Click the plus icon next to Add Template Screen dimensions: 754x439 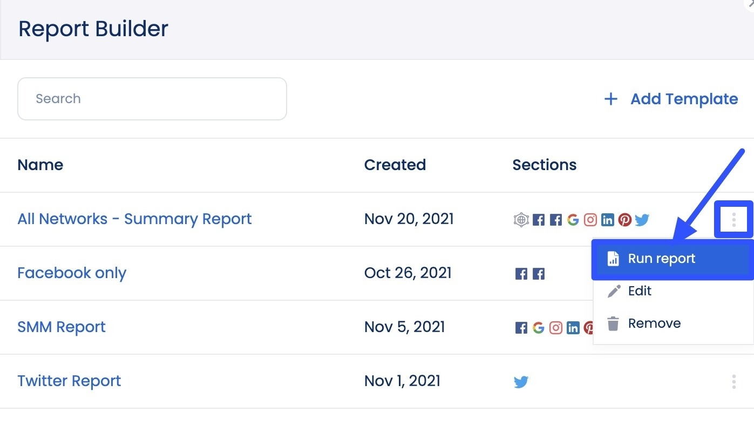(610, 99)
